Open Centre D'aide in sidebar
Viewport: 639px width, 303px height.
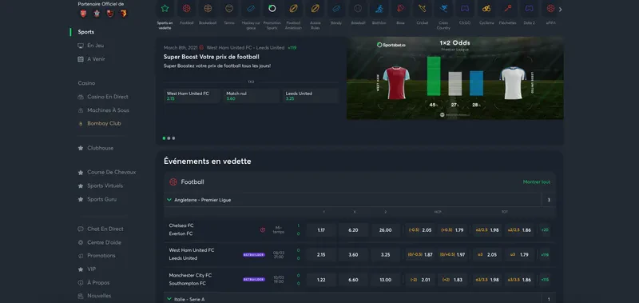point(104,242)
